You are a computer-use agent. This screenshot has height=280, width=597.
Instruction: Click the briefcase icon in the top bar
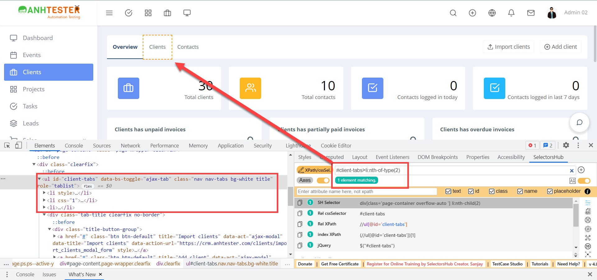coord(167,13)
